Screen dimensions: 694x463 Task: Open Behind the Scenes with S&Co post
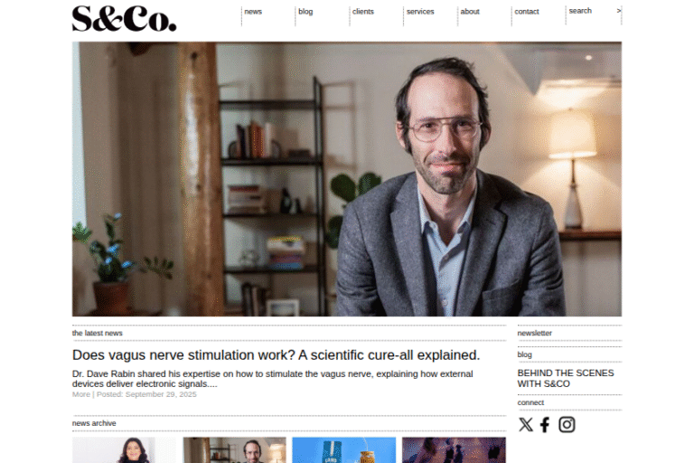pos(566,378)
